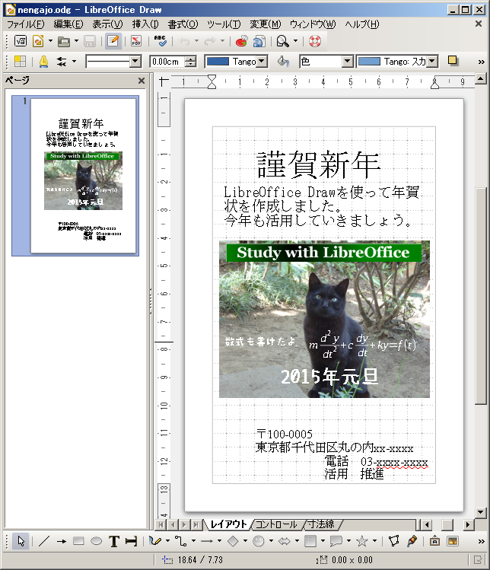Expand the area fill type dropdown
The image size is (490, 570).
pos(347,62)
